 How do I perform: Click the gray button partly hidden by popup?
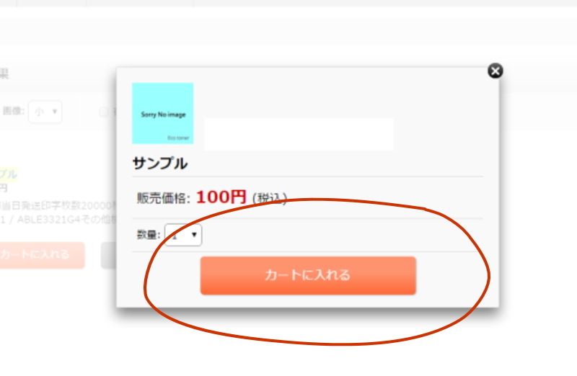109,255
